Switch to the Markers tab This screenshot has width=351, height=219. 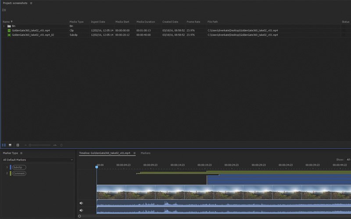[146, 153]
